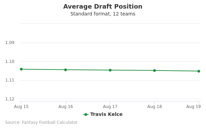
Task: Toggle the Travis Kelce legend marker icon
Action: [x=86, y=115]
